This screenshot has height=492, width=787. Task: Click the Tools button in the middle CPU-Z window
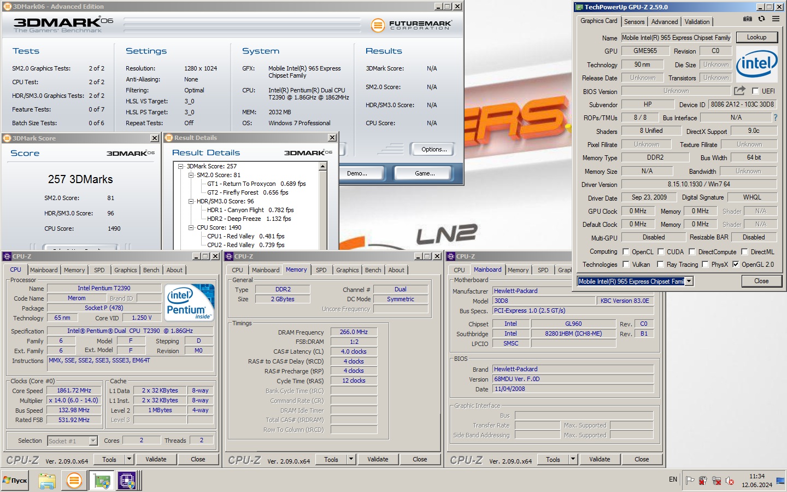pos(331,459)
